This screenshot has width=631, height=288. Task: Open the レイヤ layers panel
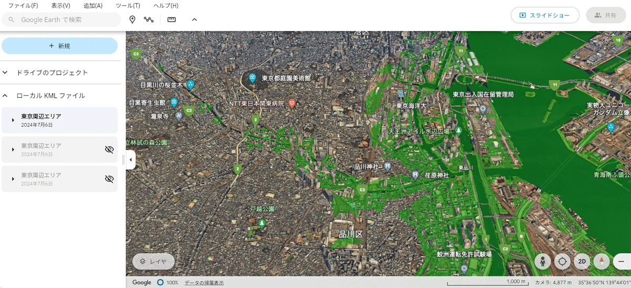click(153, 261)
